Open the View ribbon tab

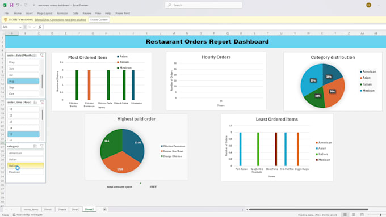click(98, 13)
